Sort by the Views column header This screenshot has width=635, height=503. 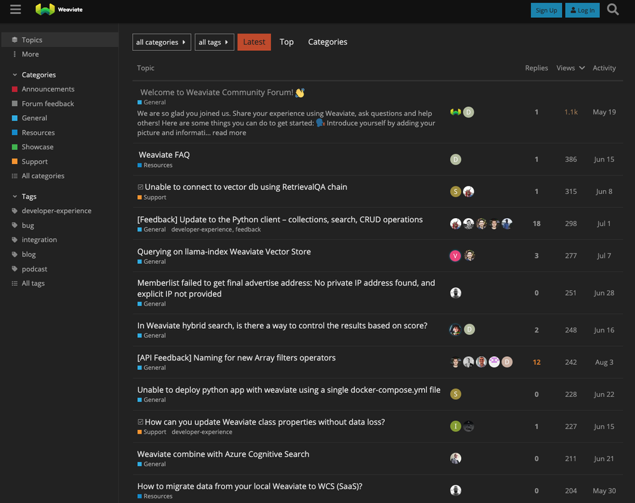click(570, 68)
